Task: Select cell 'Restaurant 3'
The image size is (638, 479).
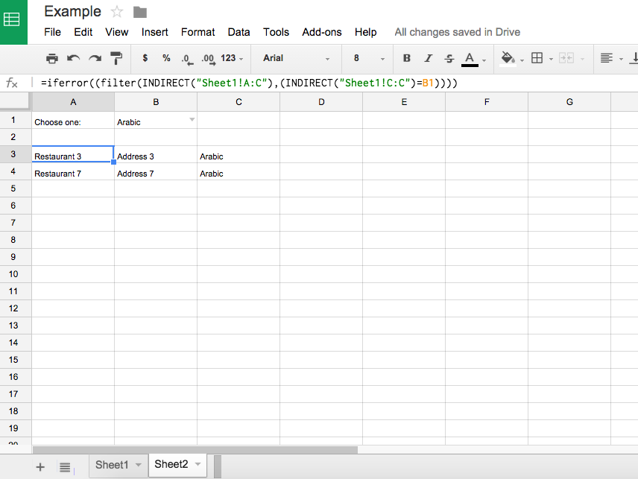Action: [x=73, y=154]
